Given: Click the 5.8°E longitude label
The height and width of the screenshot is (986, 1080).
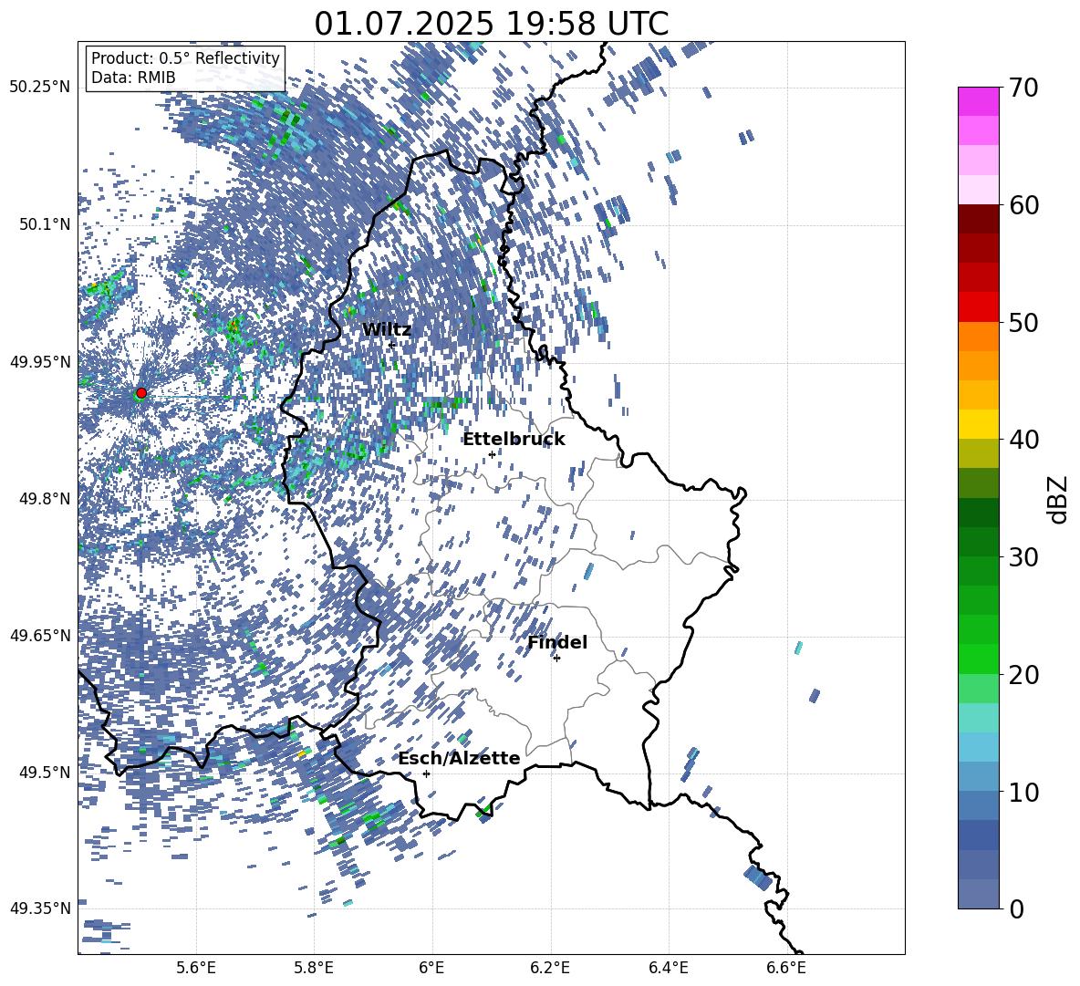Looking at the screenshot, I should click(314, 968).
